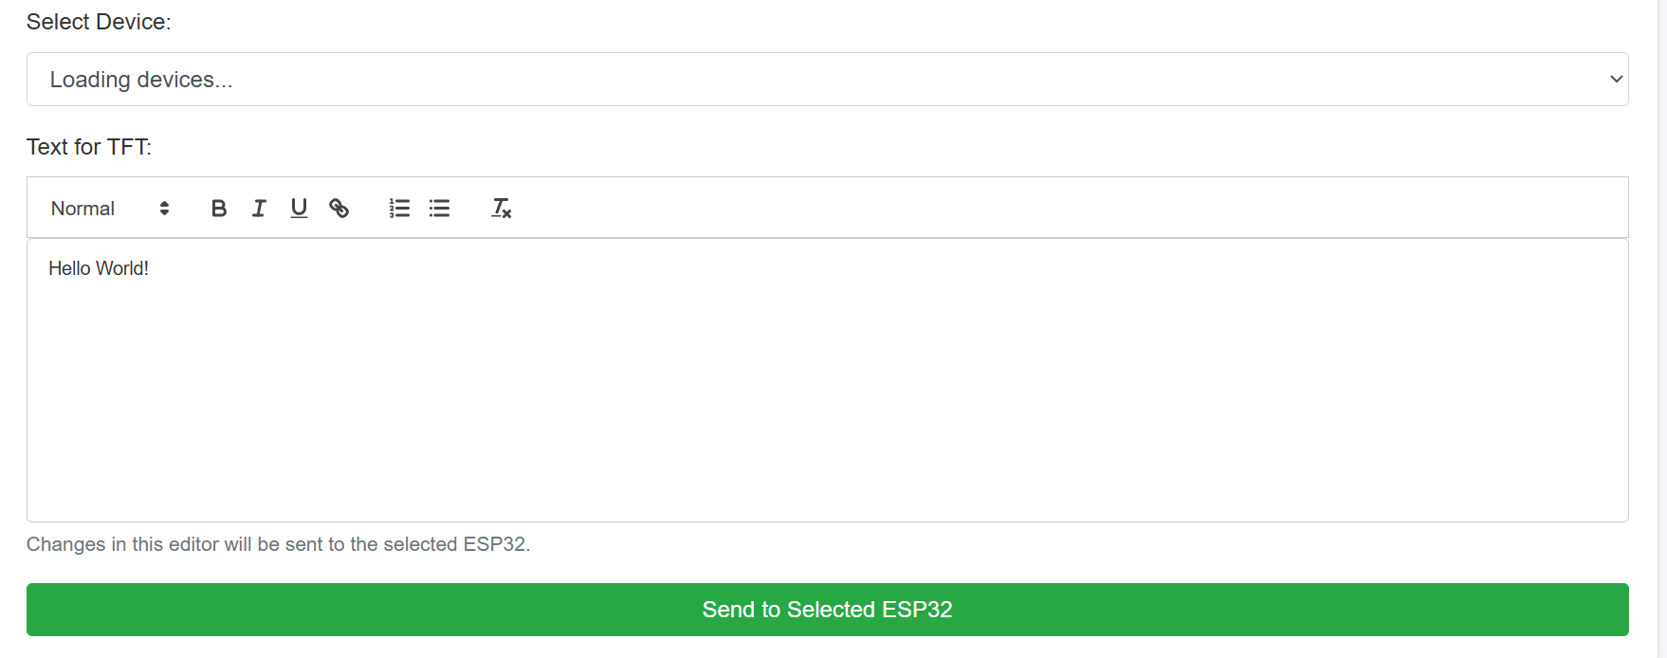Click blank space in the formatting toolbar

click(x=1043, y=209)
